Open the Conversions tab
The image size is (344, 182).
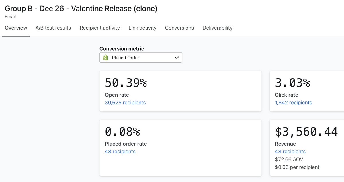179,28
